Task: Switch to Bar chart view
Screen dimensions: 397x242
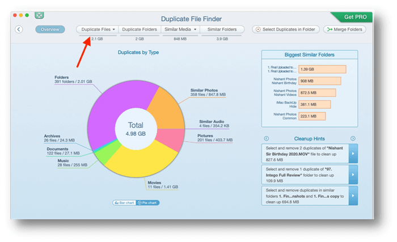Action: pyautogui.click(x=124, y=203)
